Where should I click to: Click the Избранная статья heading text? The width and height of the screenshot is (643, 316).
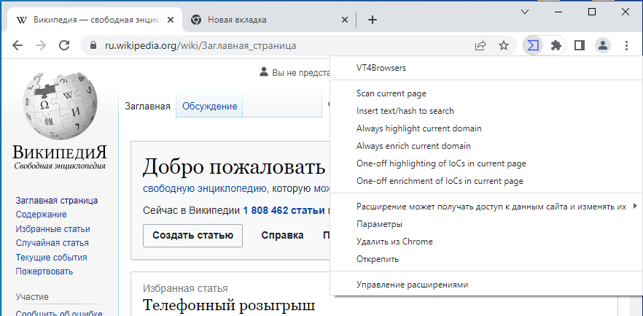tap(185, 288)
